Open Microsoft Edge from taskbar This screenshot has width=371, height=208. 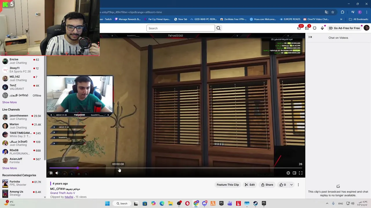point(162,203)
